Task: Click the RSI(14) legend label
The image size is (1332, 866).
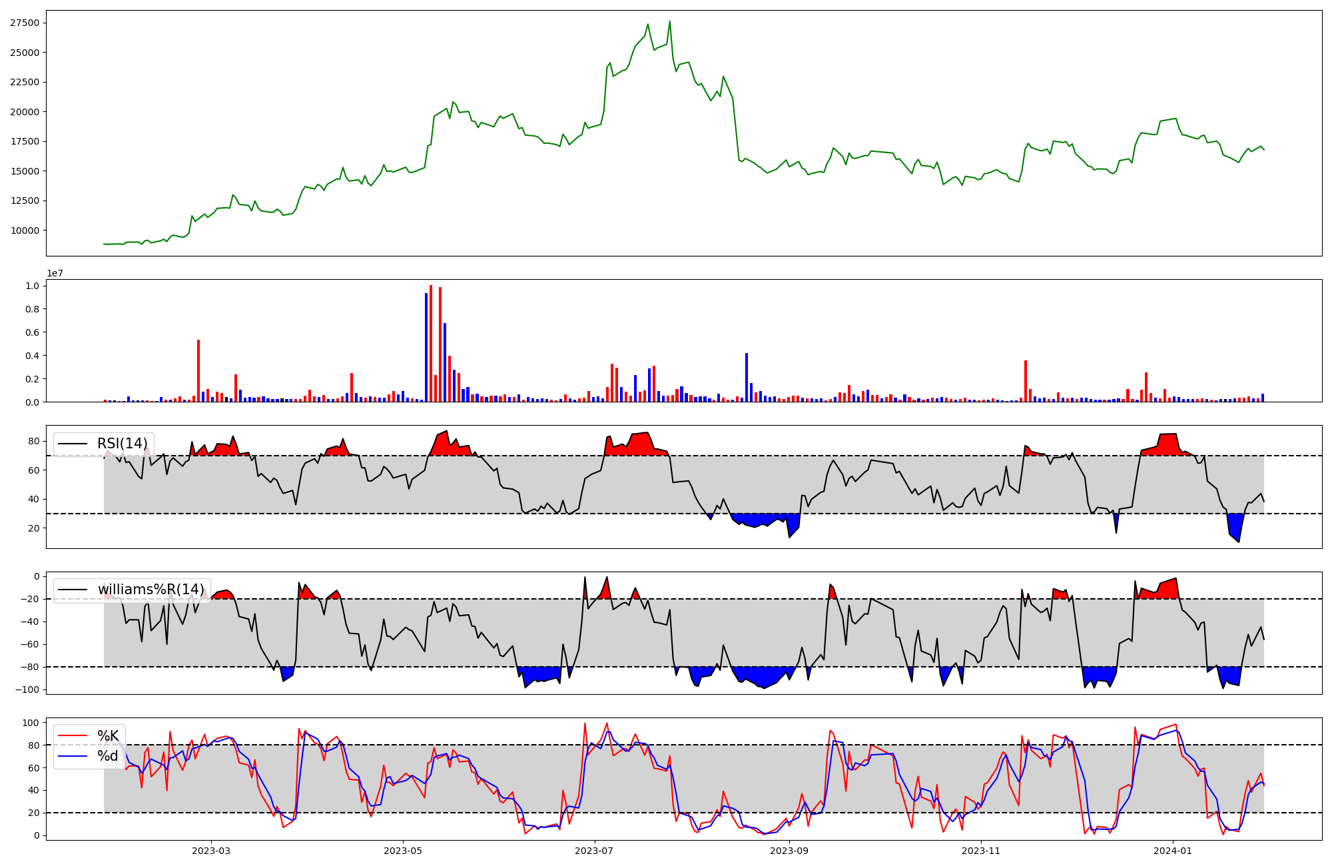Action: point(123,444)
